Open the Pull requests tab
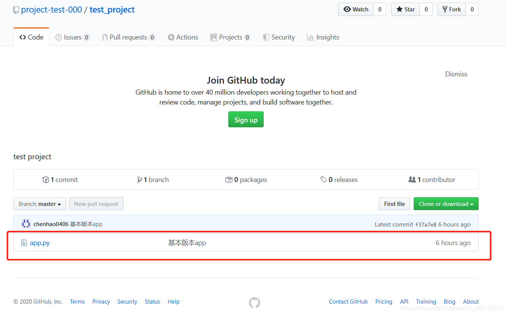The height and width of the screenshot is (315, 506). 129,37
